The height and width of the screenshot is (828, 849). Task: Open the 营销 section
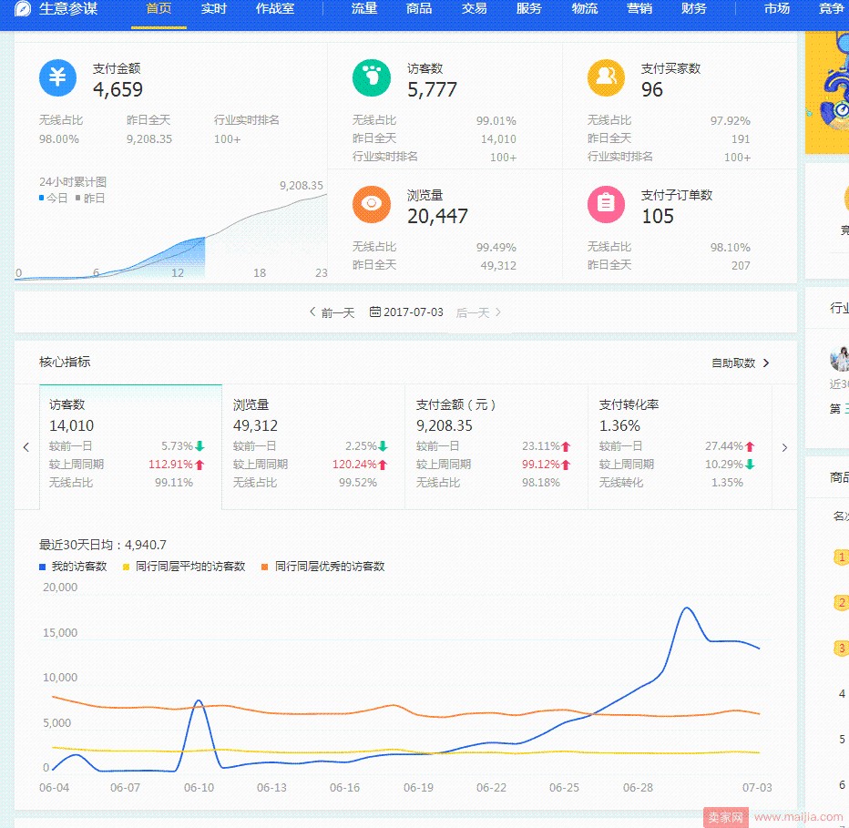pos(639,9)
